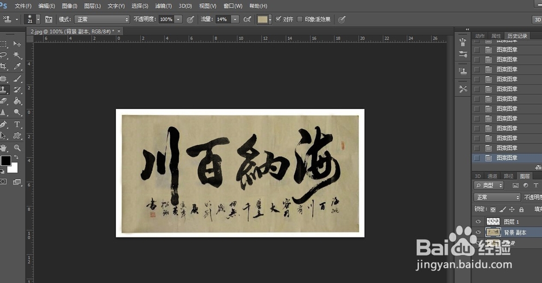Open the layer filter 类型 dropdown
Viewport: 542px width, 283px height.
click(x=489, y=185)
